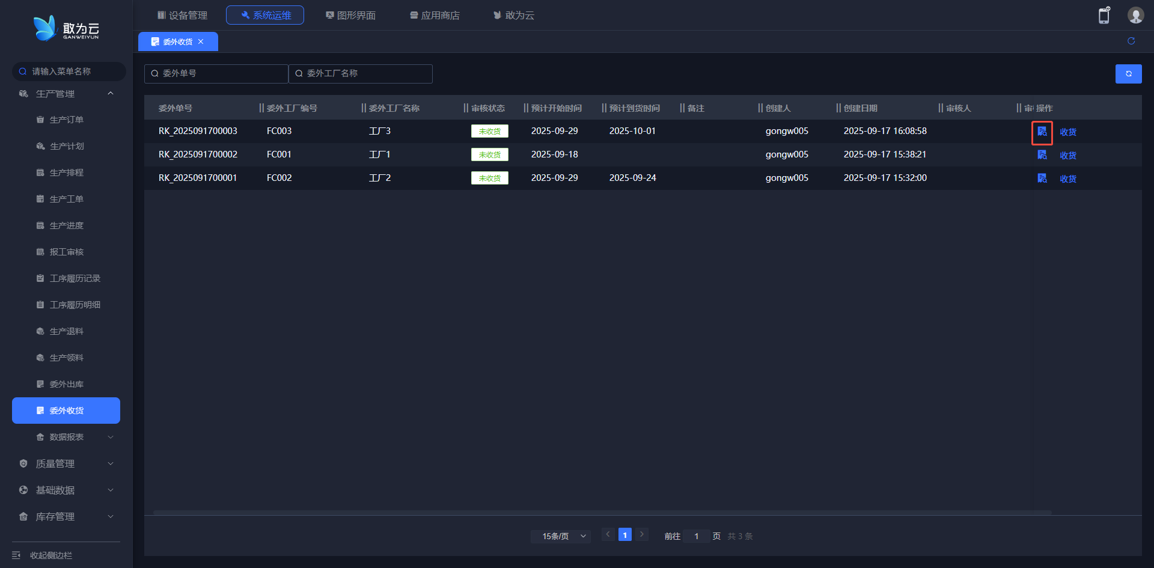
Task: Click 收货 link for 工厂2 row
Action: click(x=1067, y=179)
